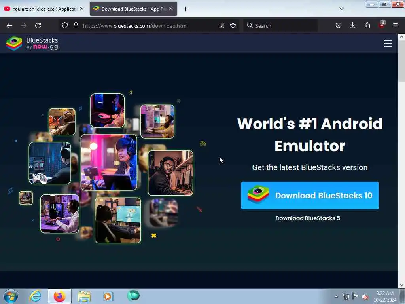
Task: Reload the current page
Action: [x=38, y=26]
